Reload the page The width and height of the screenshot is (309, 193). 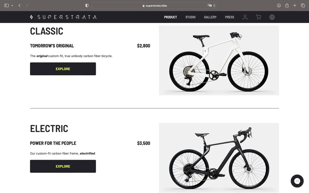pyautogui.click(x=214, y=6)
